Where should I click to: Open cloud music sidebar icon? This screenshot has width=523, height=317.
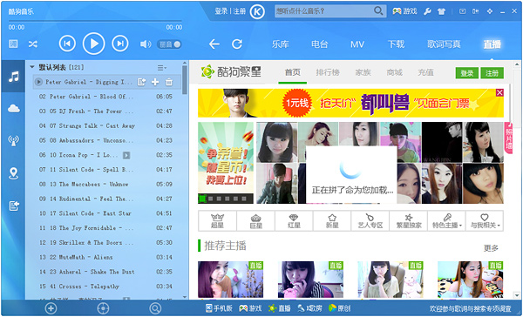click(x=13, y=108)
